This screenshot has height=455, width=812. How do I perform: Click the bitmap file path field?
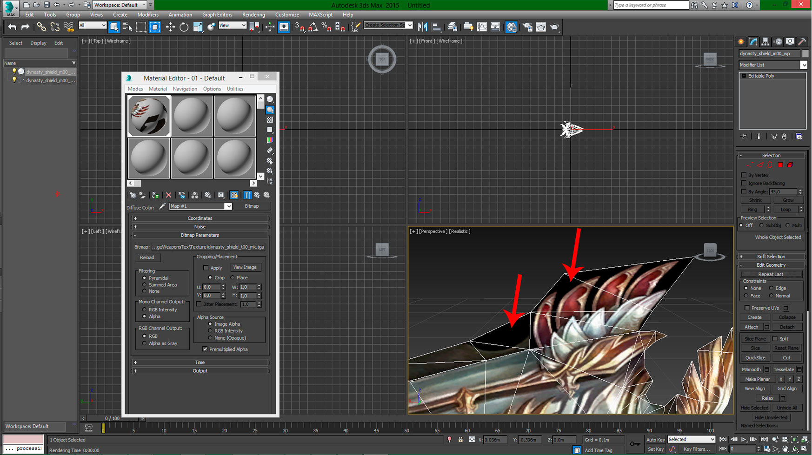point(208,247)
